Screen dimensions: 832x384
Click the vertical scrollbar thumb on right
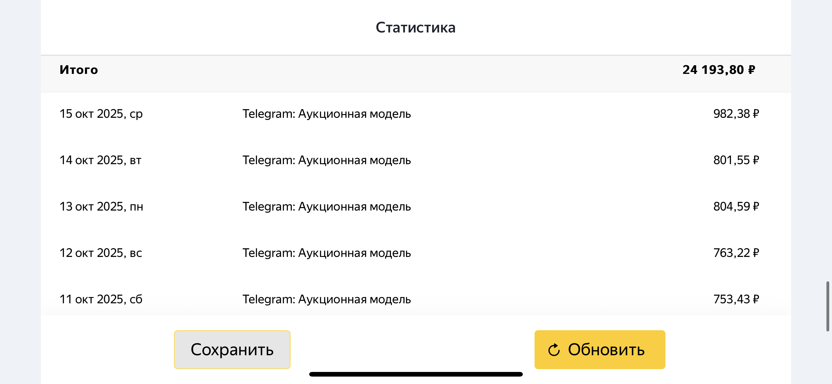click(827, 306)
